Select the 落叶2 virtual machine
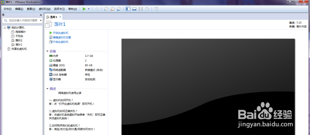This screenshot has width=310, height=135. (19, 45)
